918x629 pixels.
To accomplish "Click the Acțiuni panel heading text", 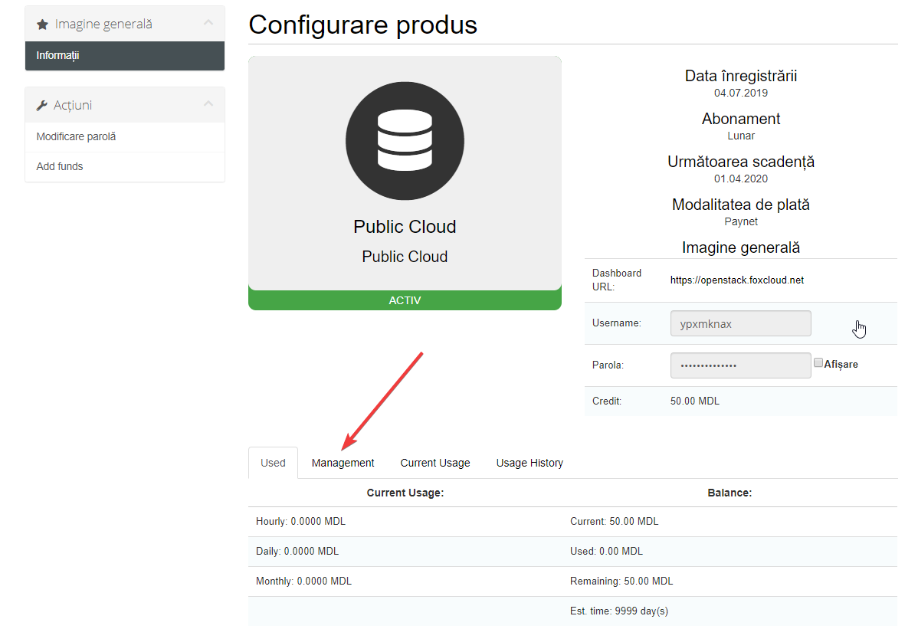I will tap(73, 106).
